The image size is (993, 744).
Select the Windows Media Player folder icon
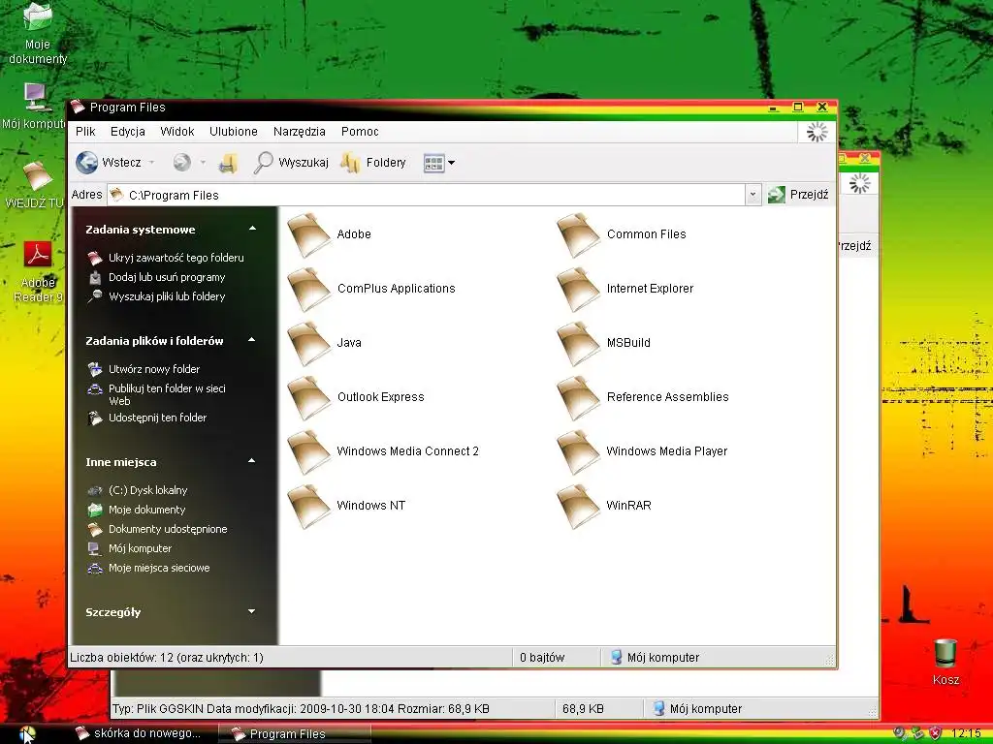(x=578, y=451)
